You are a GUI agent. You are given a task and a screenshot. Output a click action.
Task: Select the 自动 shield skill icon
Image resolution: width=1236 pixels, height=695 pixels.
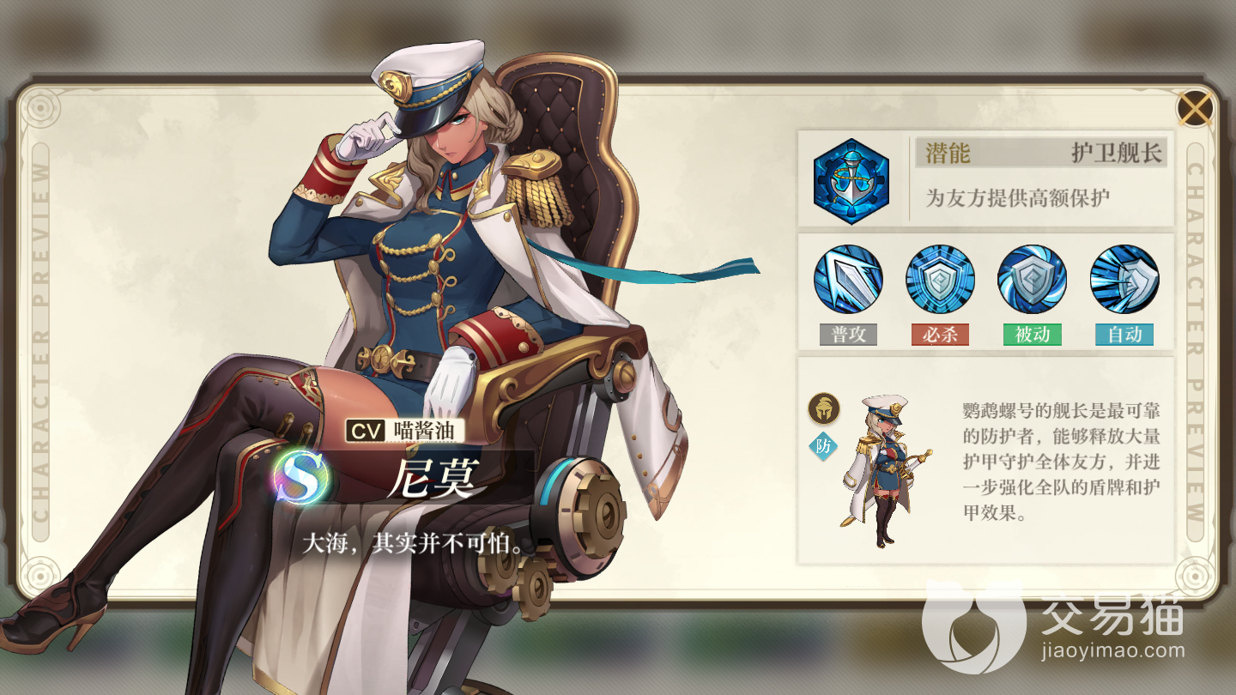pyautogui.click(x=1124, y=280)
